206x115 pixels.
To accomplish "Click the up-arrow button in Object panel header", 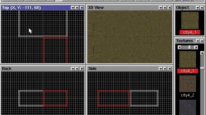I will tap(202, 8).
